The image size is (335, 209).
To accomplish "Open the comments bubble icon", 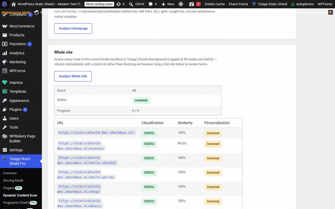I will click(x=151, y=4).
